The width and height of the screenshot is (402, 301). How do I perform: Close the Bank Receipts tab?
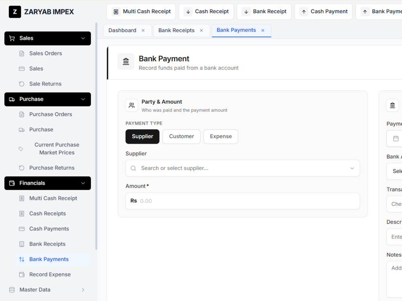(201, 31)
